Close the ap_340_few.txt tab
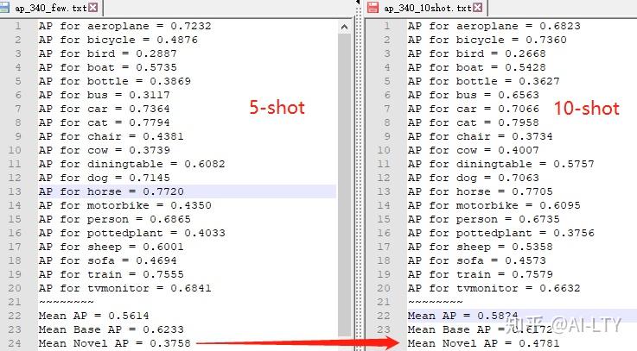 click(93, 7)
